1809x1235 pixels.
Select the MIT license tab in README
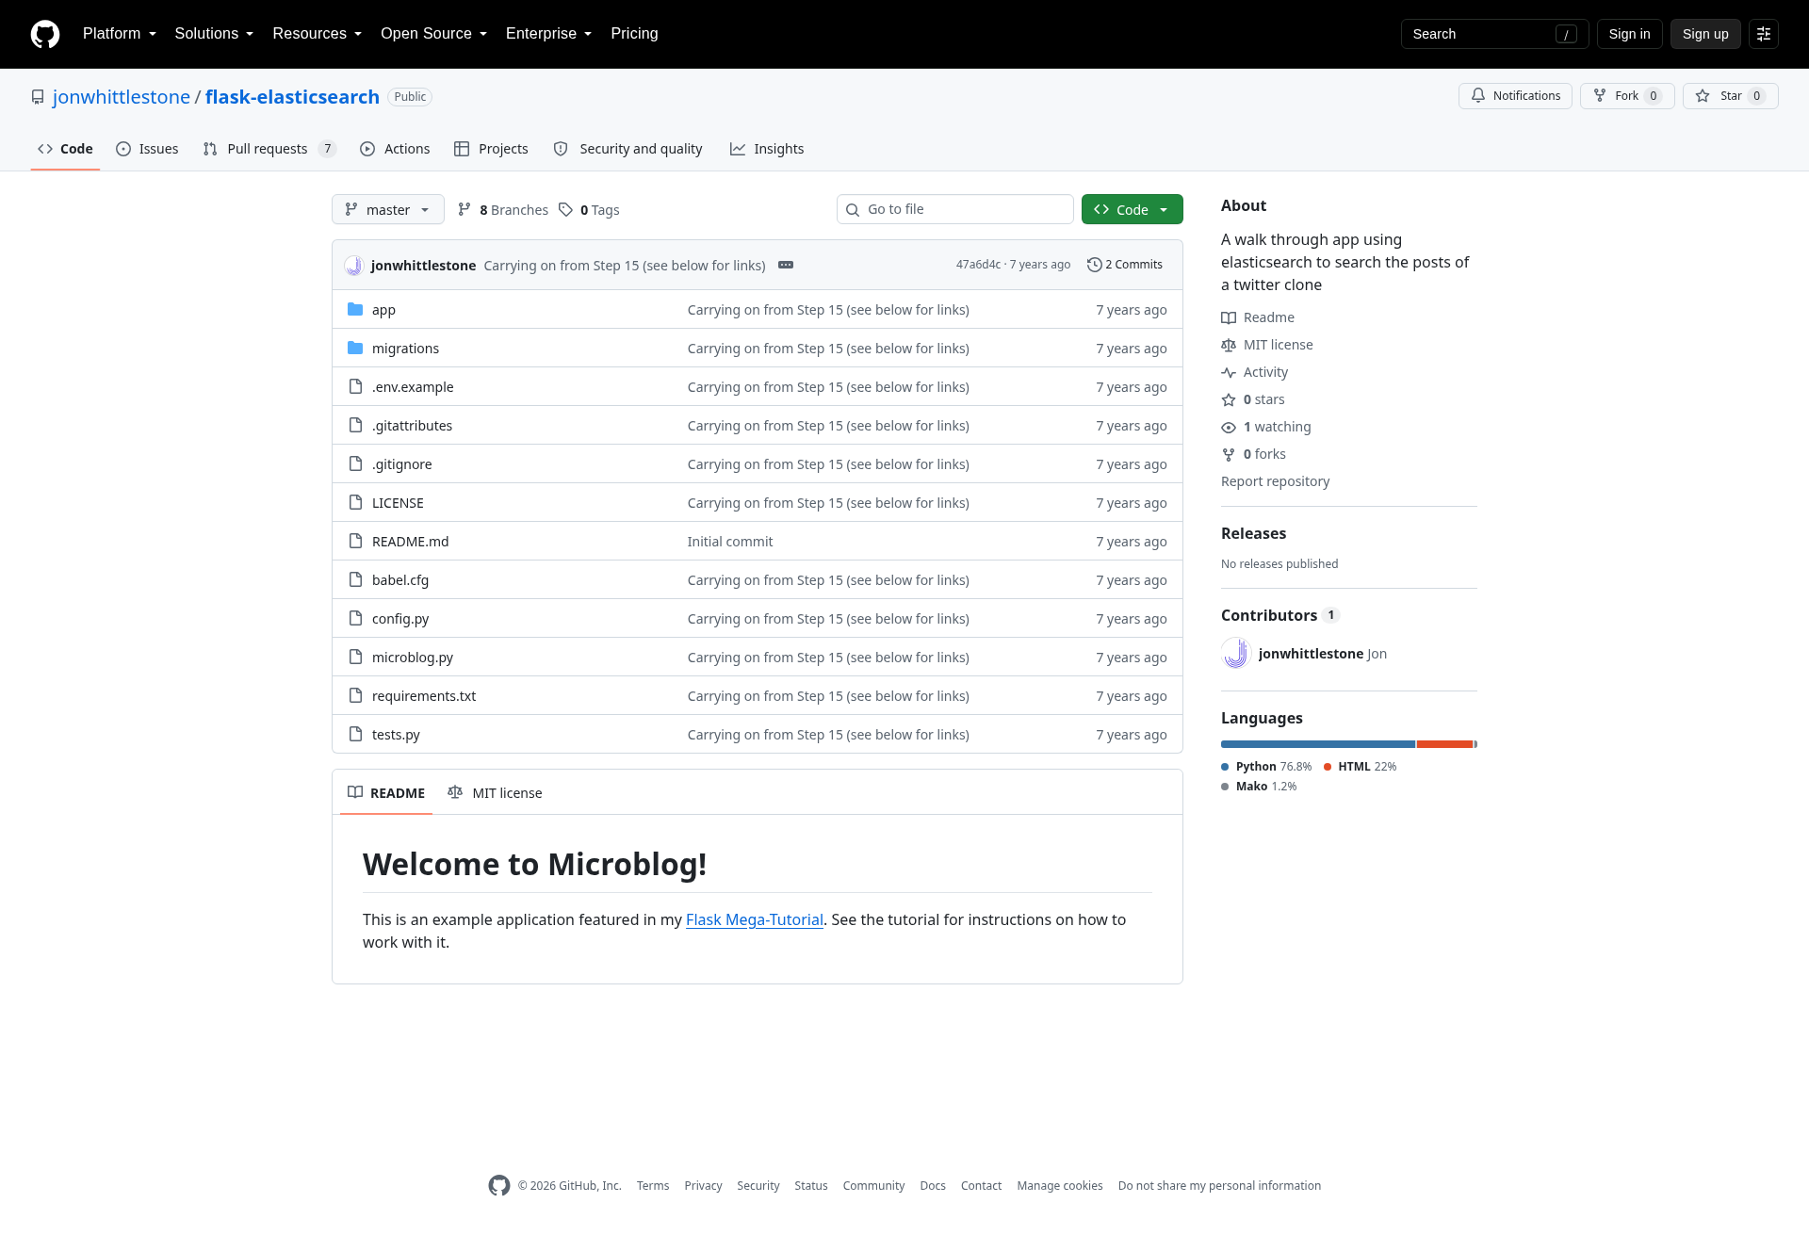tap(495, 793)
